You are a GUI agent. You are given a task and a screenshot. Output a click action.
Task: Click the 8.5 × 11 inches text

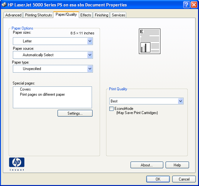pyautogui.click(x=82, y=33)
